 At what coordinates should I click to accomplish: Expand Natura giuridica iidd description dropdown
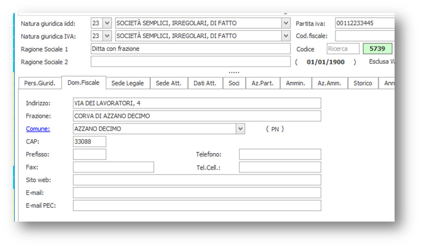point(286,23)
